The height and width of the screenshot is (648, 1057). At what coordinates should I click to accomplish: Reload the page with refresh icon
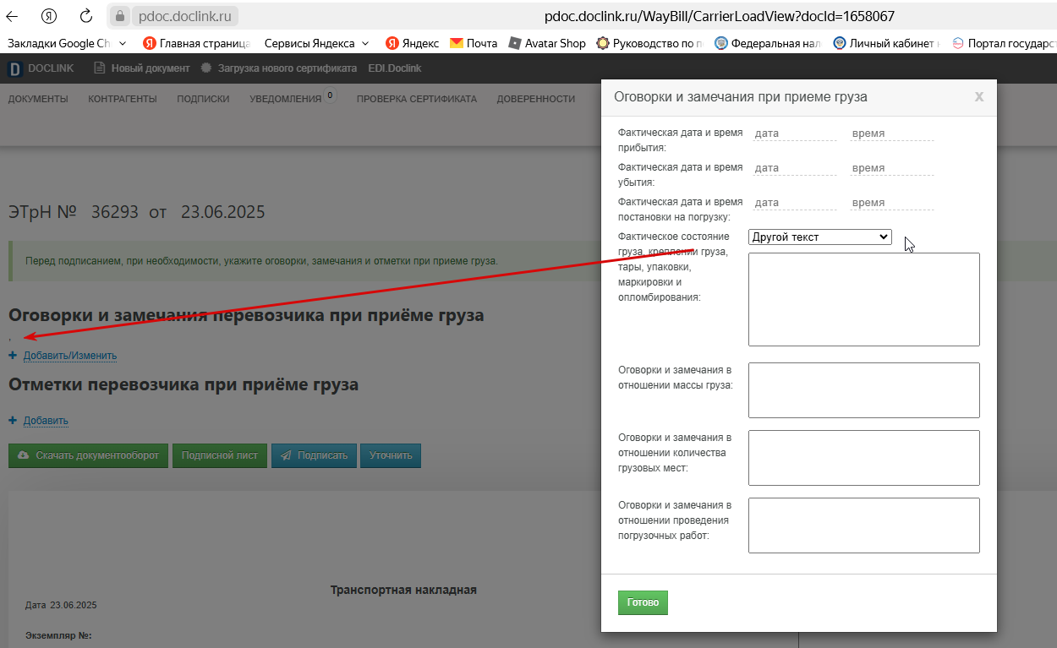point(85,15)
